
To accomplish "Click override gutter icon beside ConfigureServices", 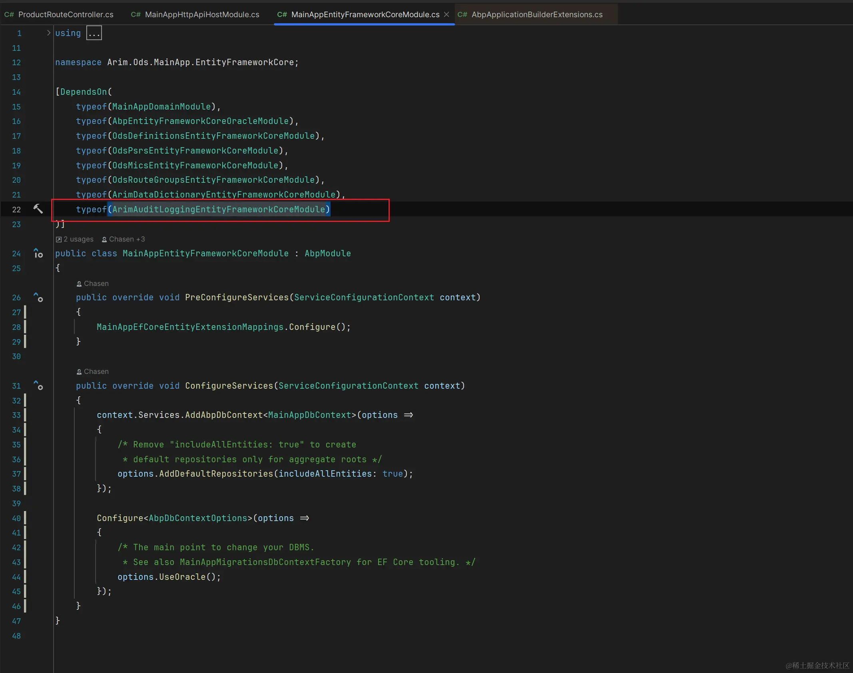I will 38,385.
